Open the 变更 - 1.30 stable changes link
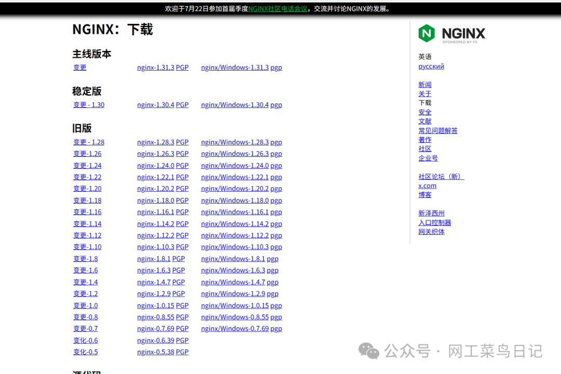561x374 pixels. tap(89, 105)
